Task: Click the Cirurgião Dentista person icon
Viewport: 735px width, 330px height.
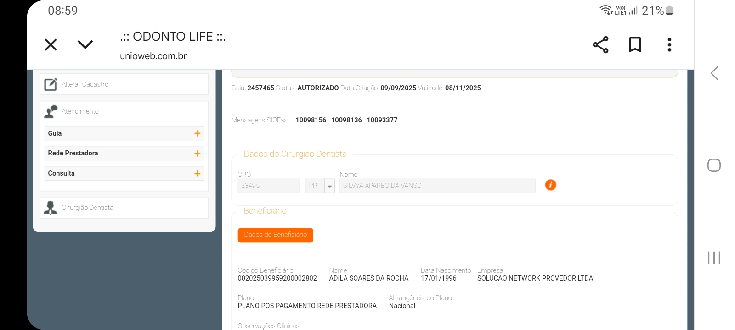Action: tap(51, 208)
